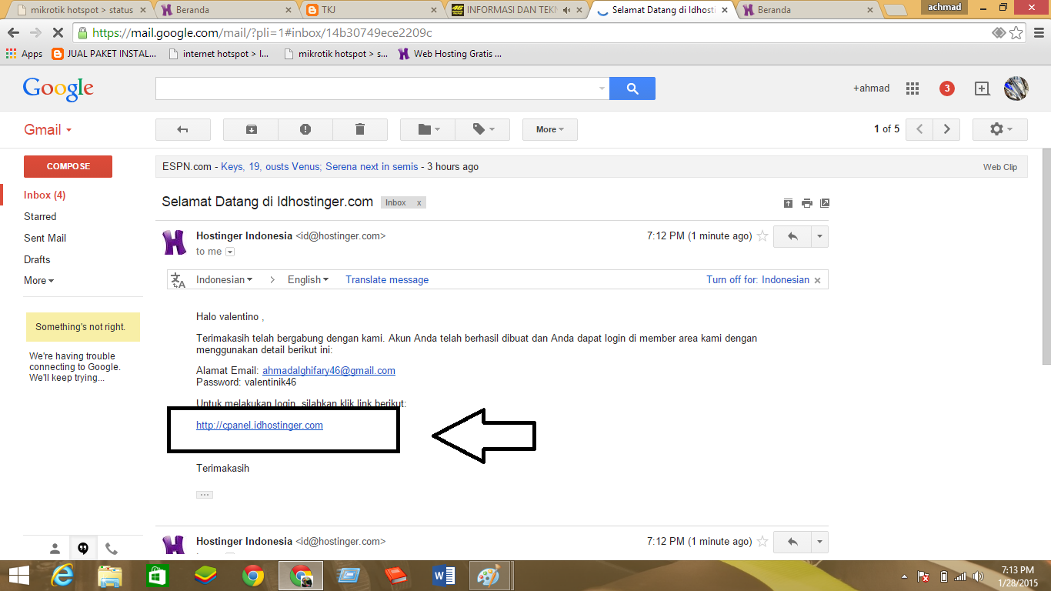
Task: Print the conversation with printer icon
Action: tap(806, 203)
